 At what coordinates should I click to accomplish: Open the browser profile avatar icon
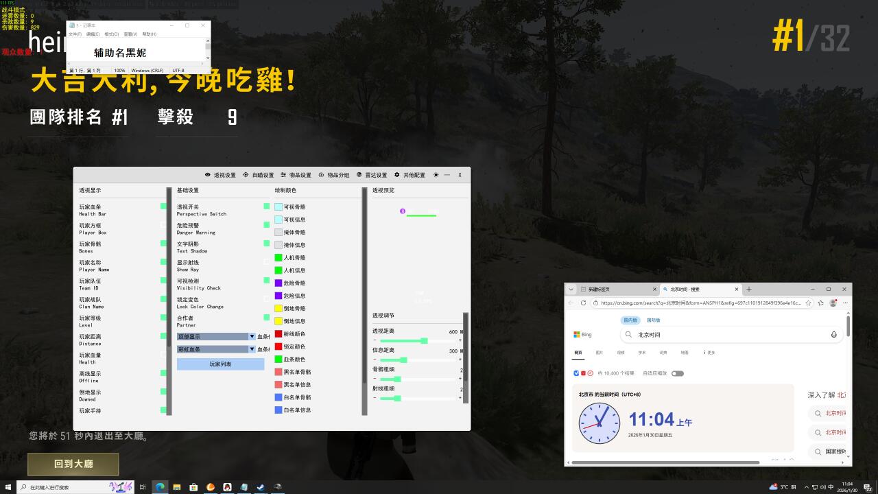click(833, 303)
